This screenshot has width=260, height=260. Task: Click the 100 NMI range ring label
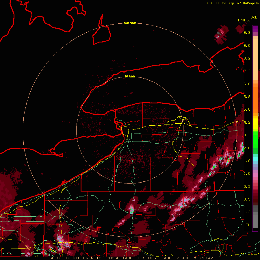coord(130,23)
